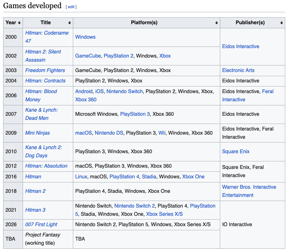The height and width of the screenshot is (251, 289).
Task: Open the Electronic Arts publisher link
Action: pyautogui.click(x=238, y=70)
